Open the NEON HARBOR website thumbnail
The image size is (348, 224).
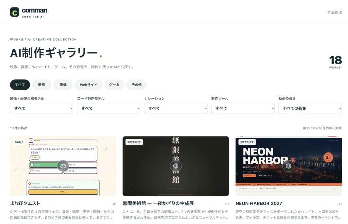[288, 166]
